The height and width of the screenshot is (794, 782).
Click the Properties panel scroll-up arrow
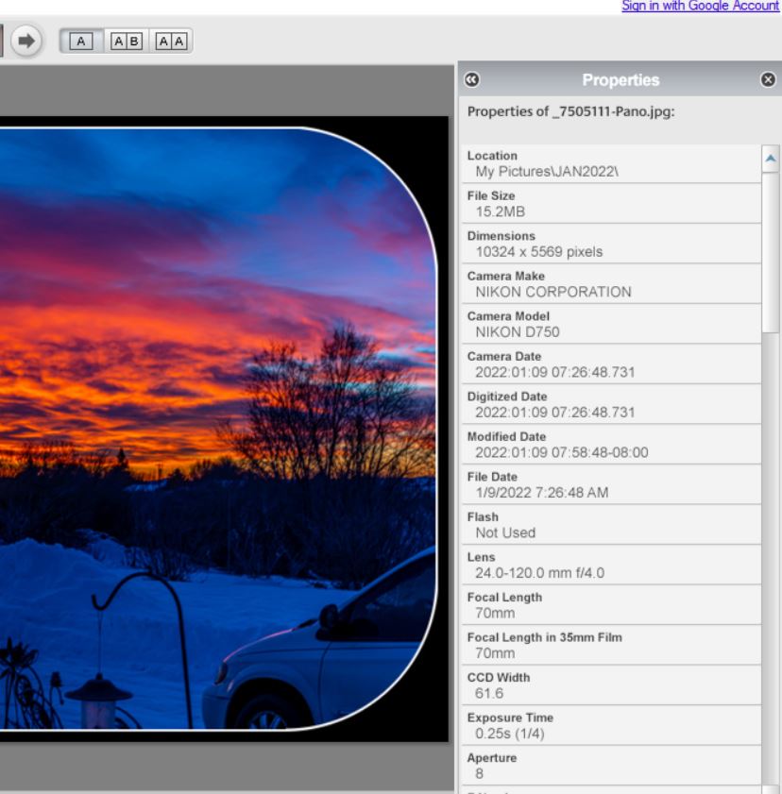[771, 160]
